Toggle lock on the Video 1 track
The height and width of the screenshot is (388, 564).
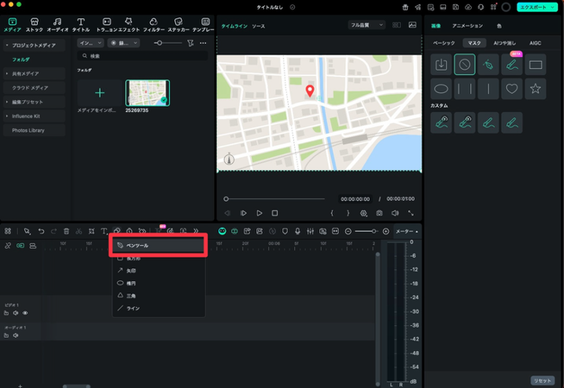(6, 313)
